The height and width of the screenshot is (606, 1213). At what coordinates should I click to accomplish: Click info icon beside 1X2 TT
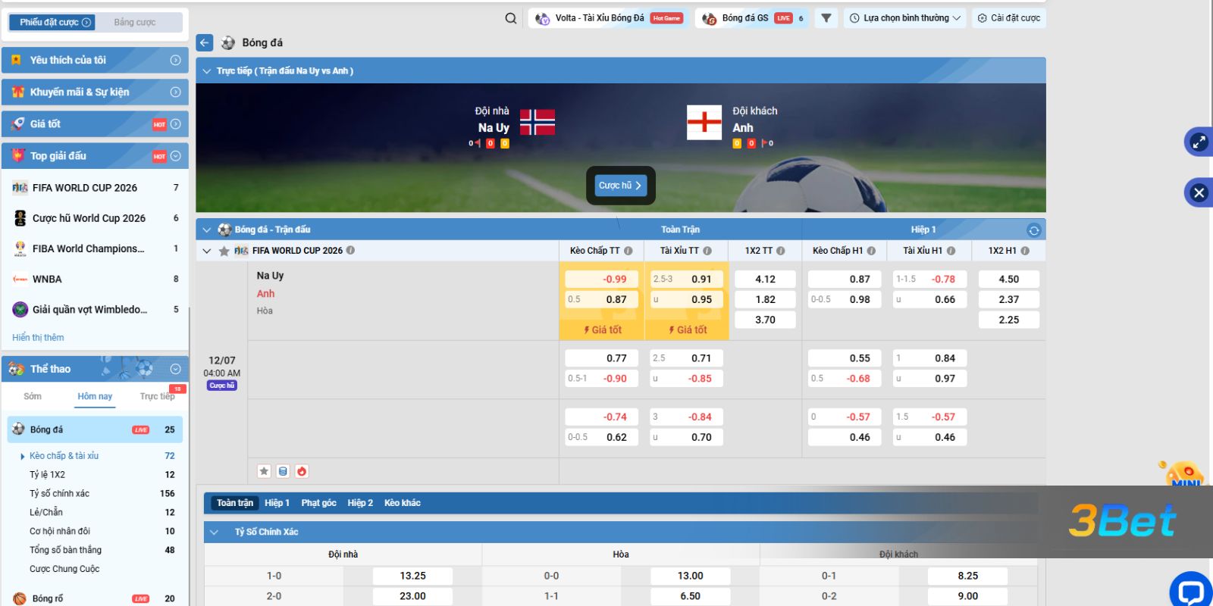pos(781,251)
